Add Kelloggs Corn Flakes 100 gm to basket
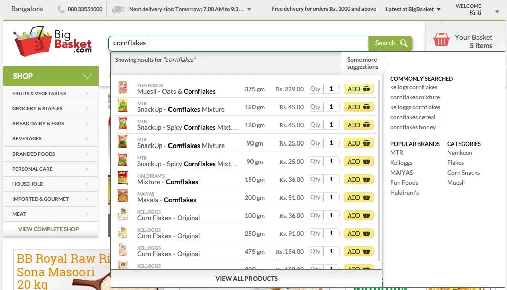The image size is (507, 290). [358, 215]
